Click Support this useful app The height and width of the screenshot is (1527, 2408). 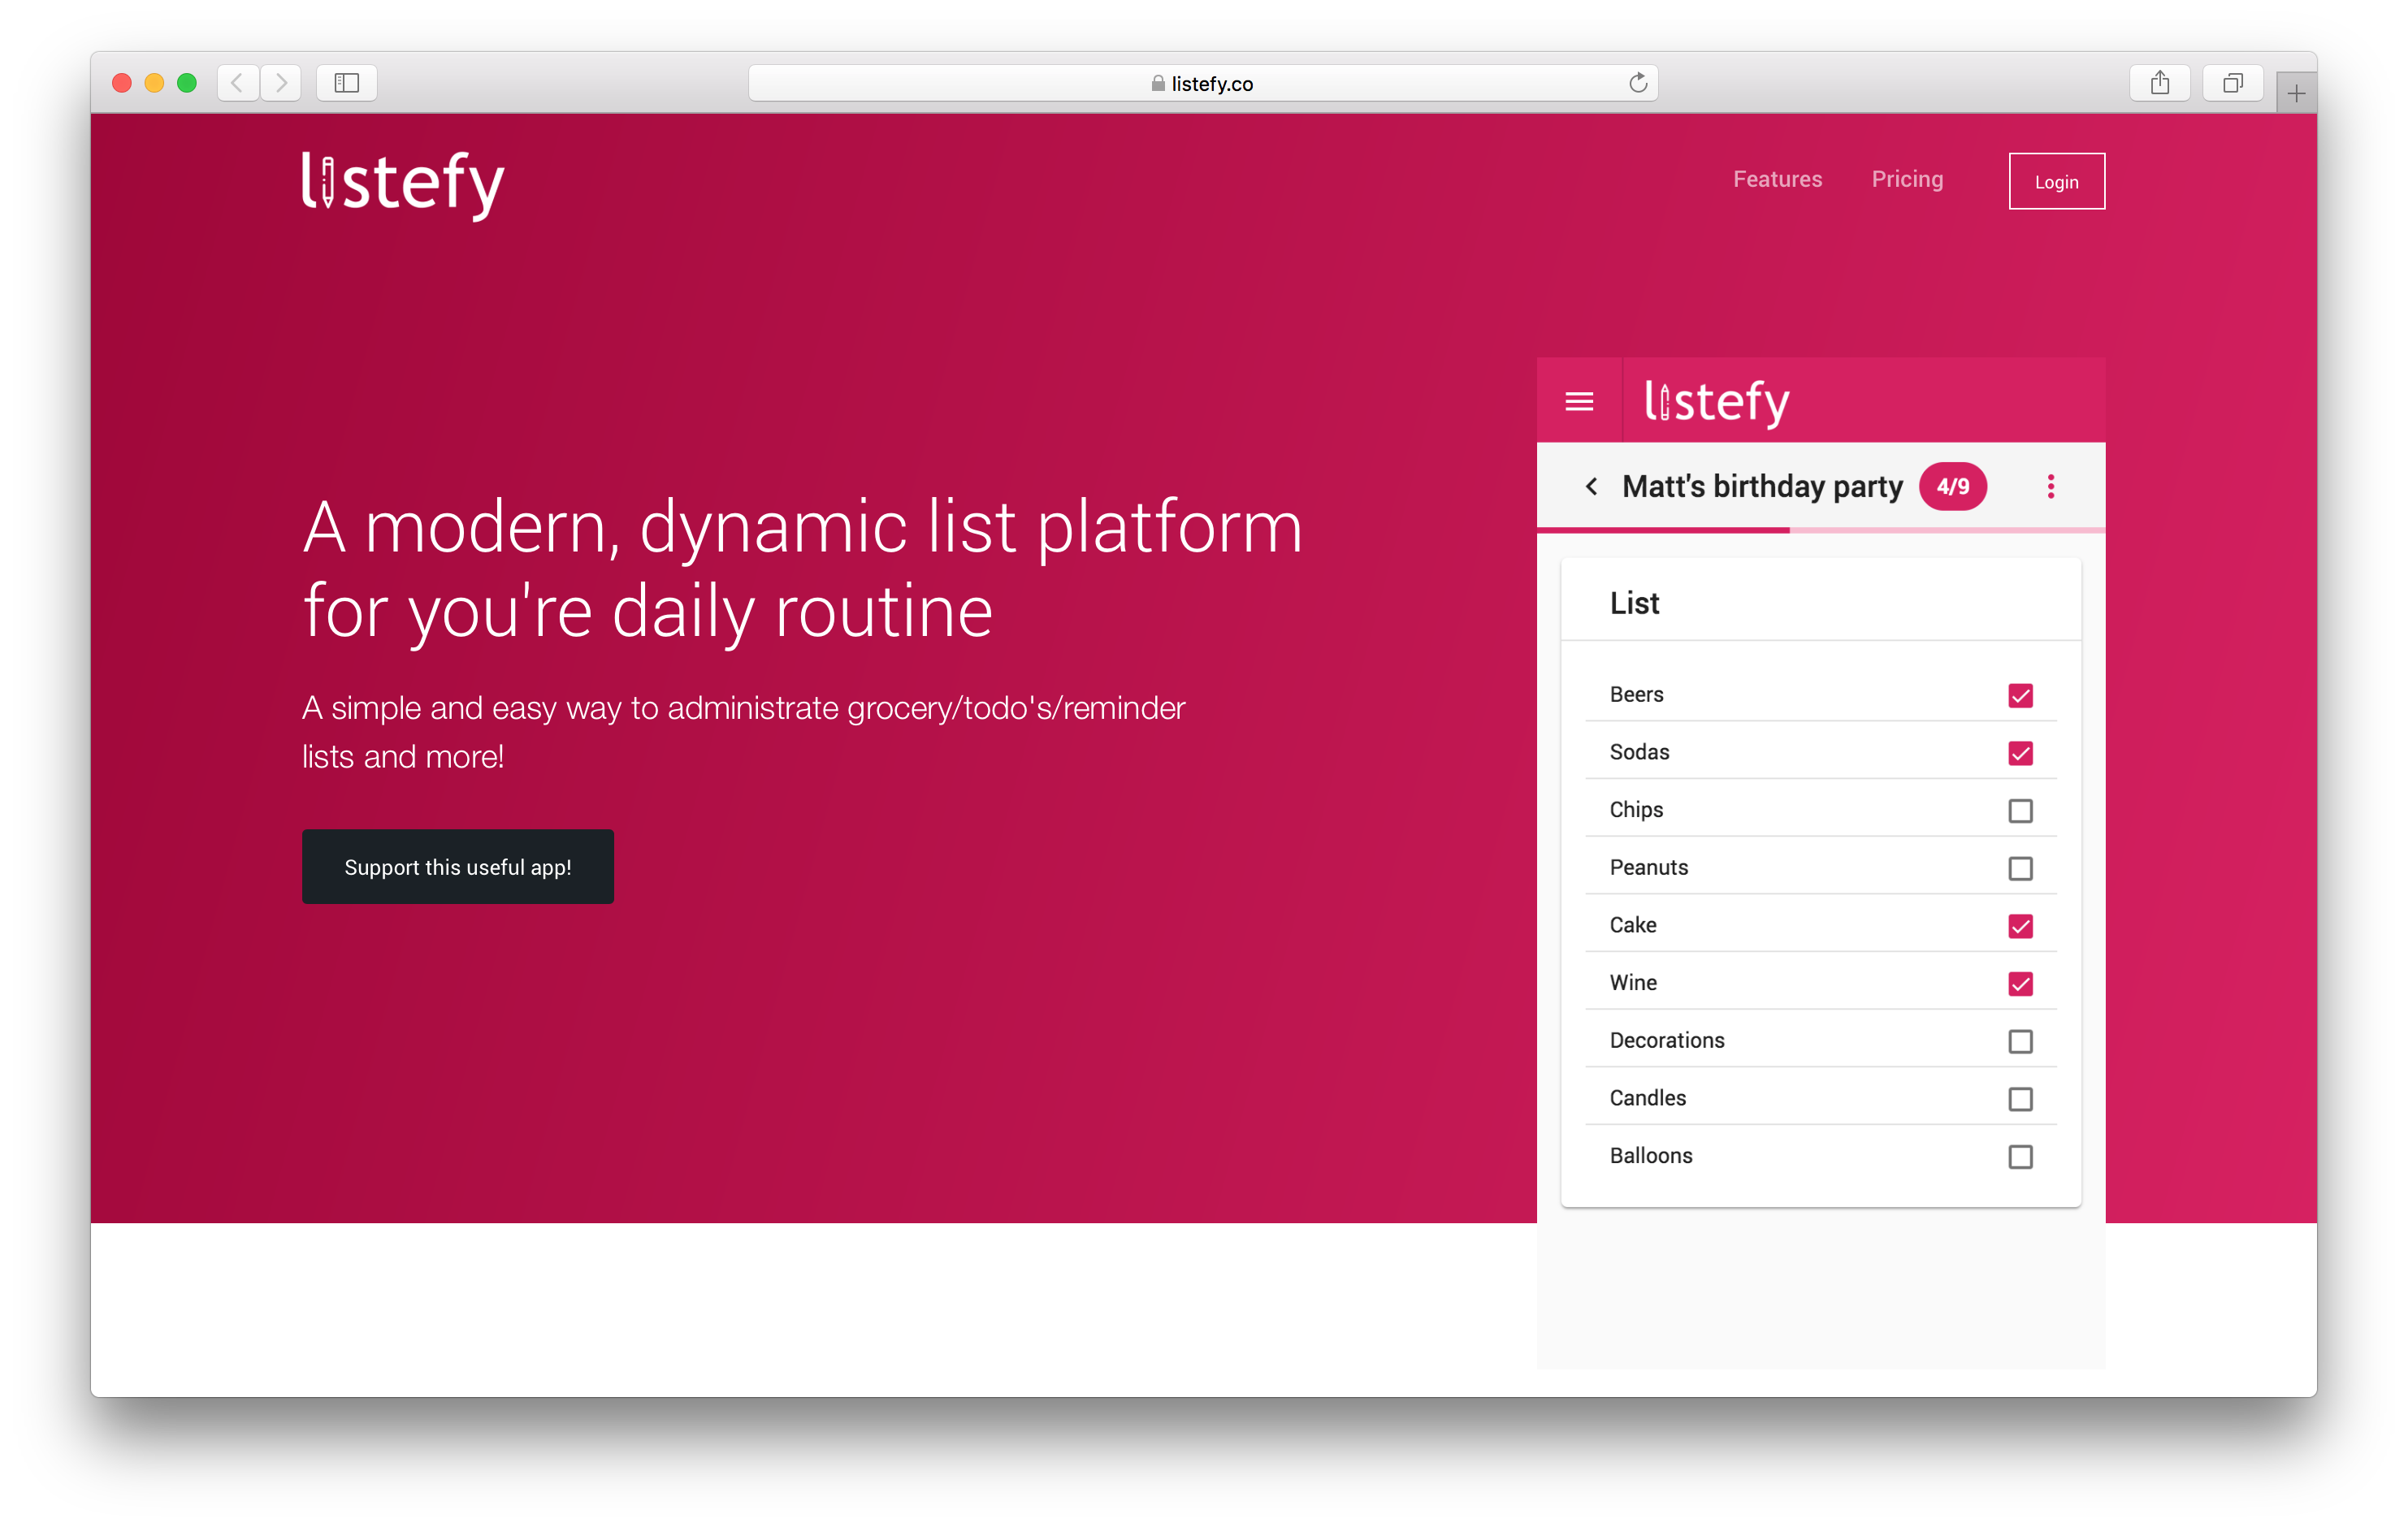coord(458,866)
